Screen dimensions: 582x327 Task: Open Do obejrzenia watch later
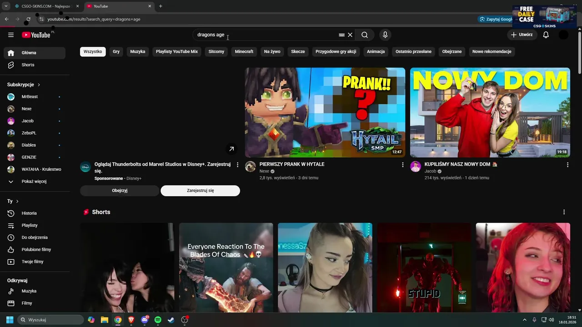tap(35, 238)
